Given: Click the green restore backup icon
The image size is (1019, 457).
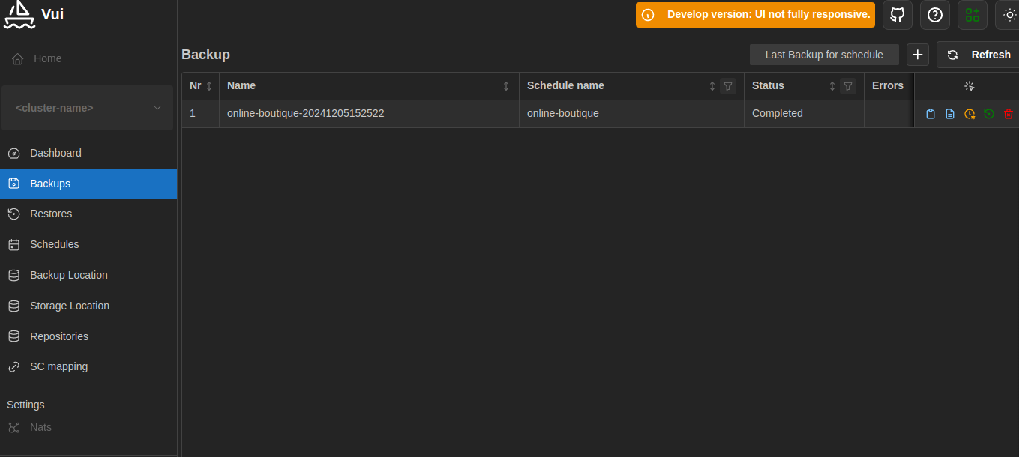Looking at the screenshot, I should pyautogui.click(x=989, y=114).
